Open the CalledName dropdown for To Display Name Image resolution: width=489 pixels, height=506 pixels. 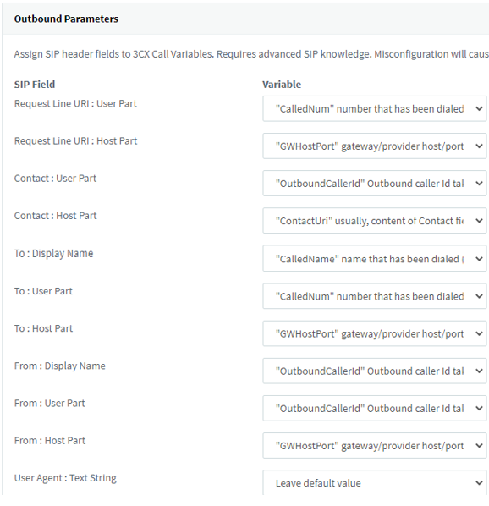pos(375,258)
